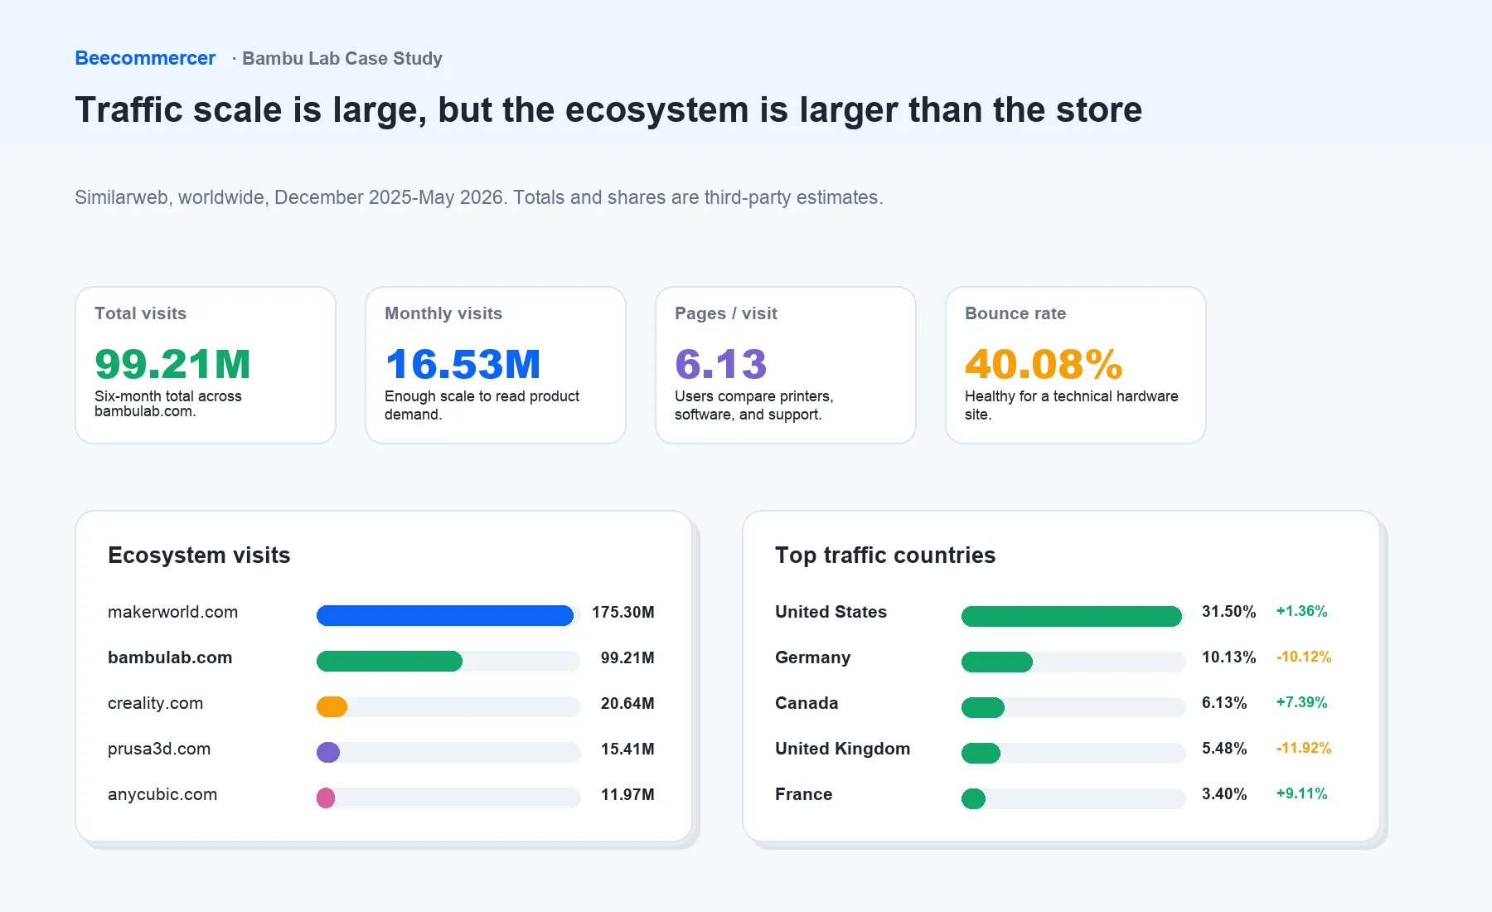Click the blue makerworld.com visits bar
Viewport: 1492px width, 912px height.
pos(445,615)
